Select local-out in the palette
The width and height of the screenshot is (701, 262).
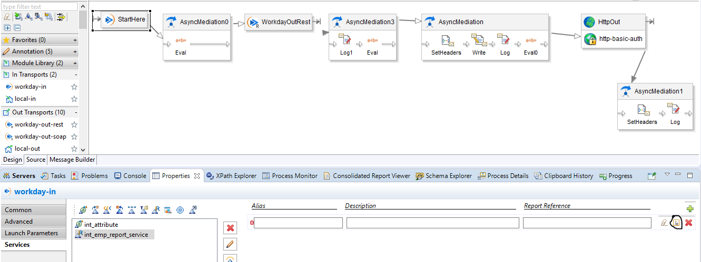[27, 149]
